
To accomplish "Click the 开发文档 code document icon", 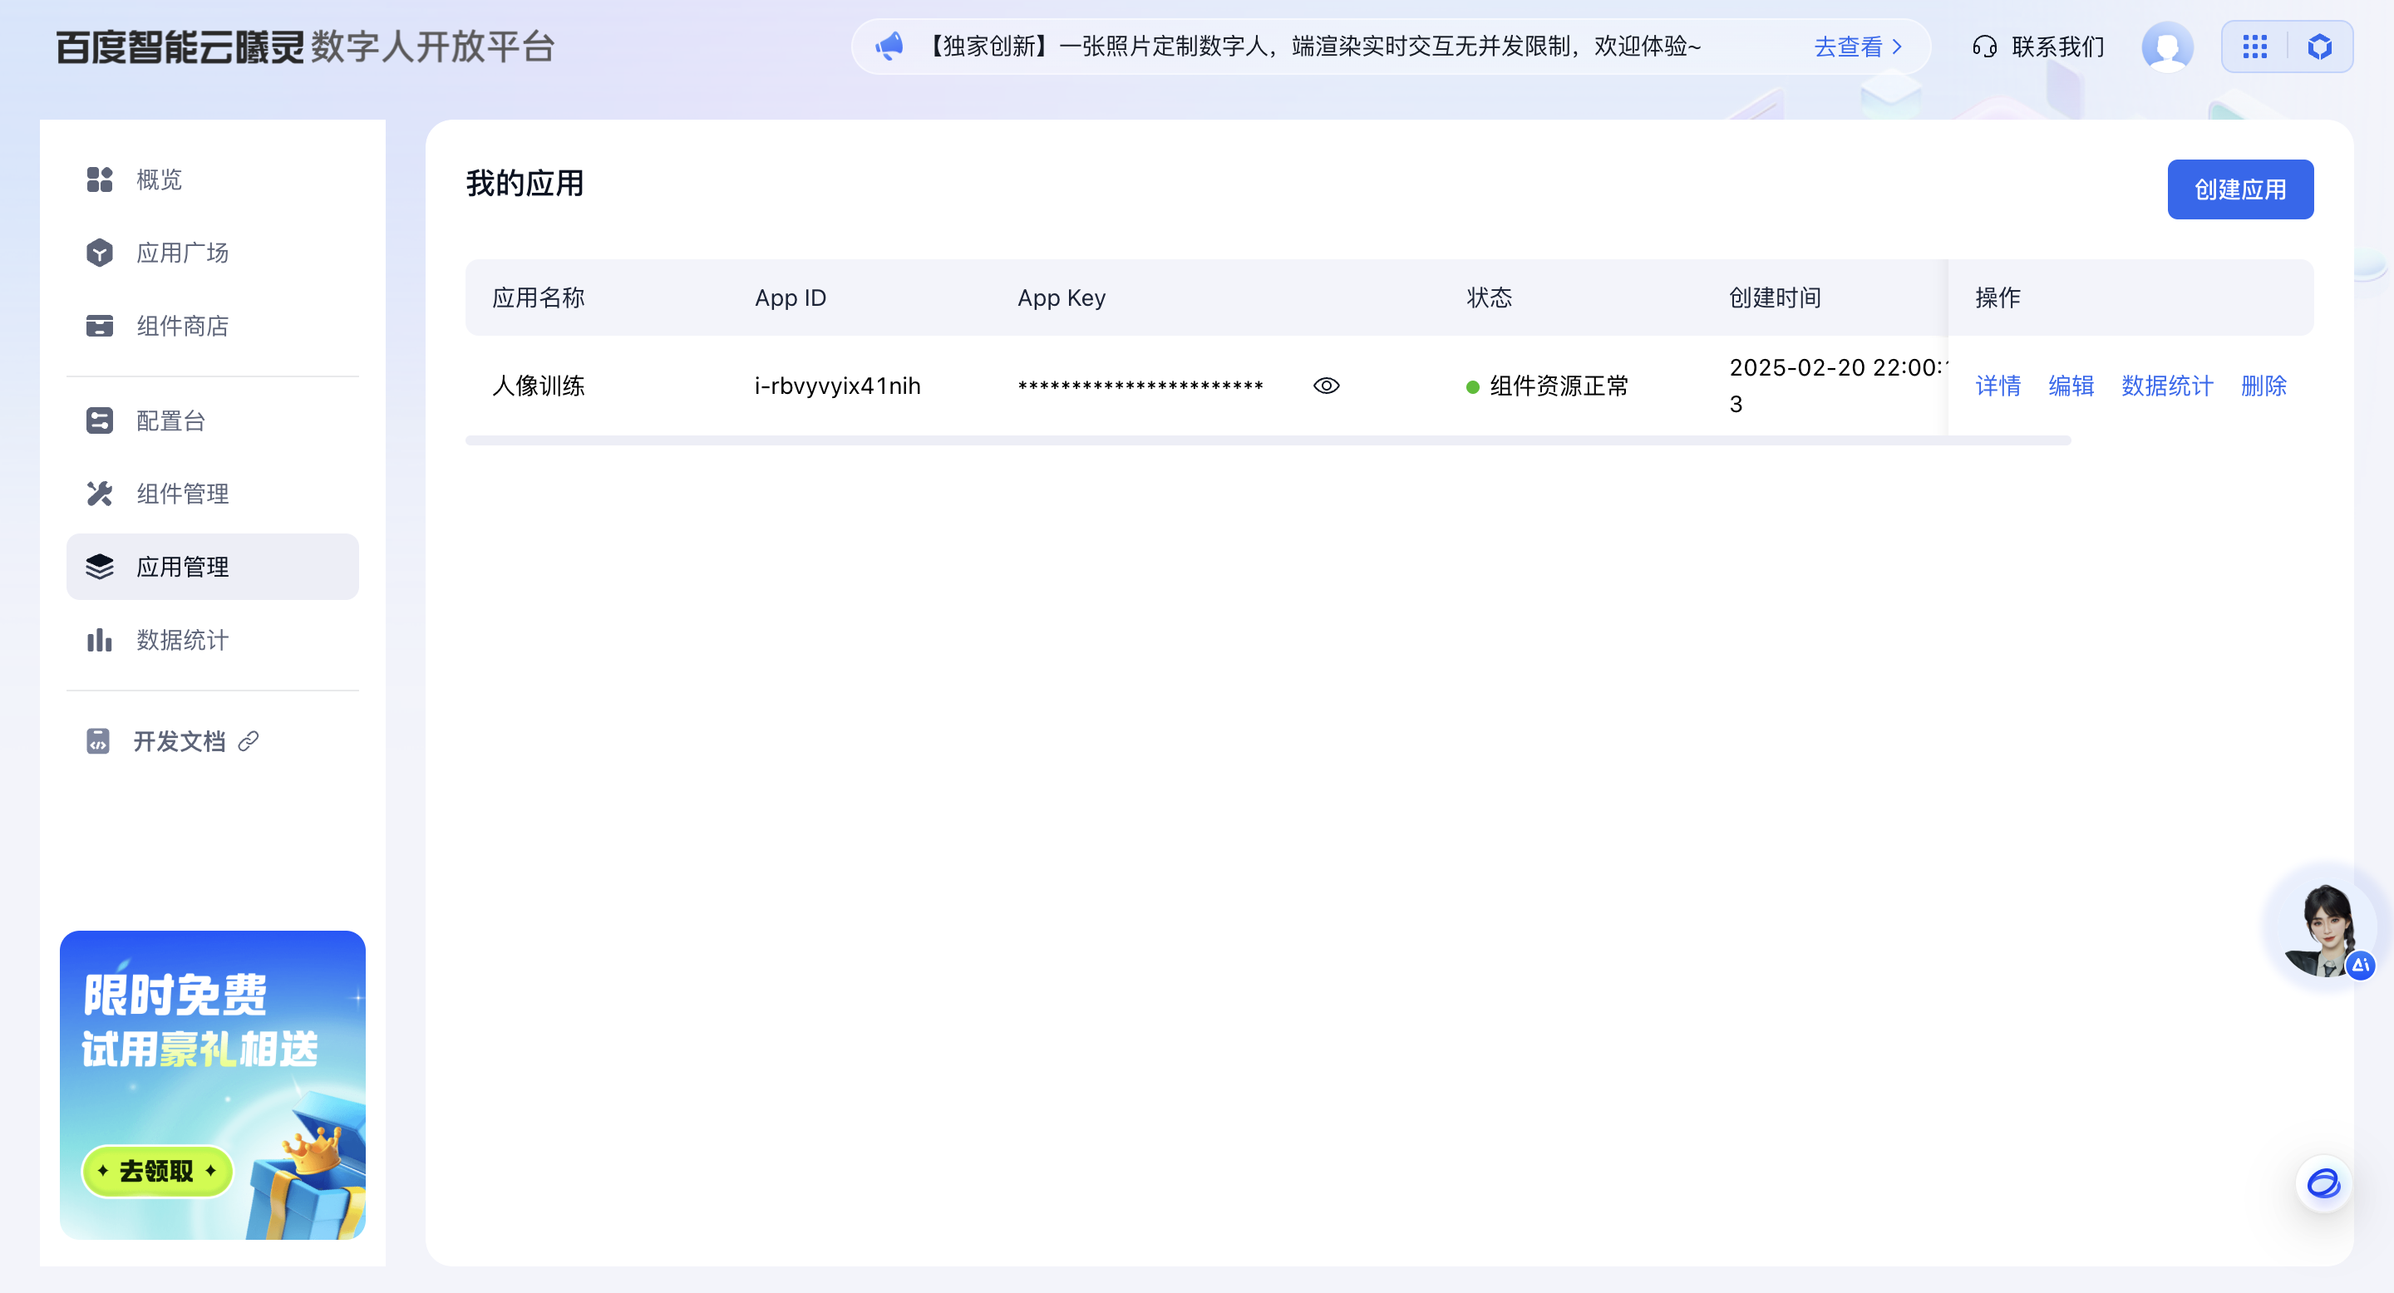I will [97, 741].
